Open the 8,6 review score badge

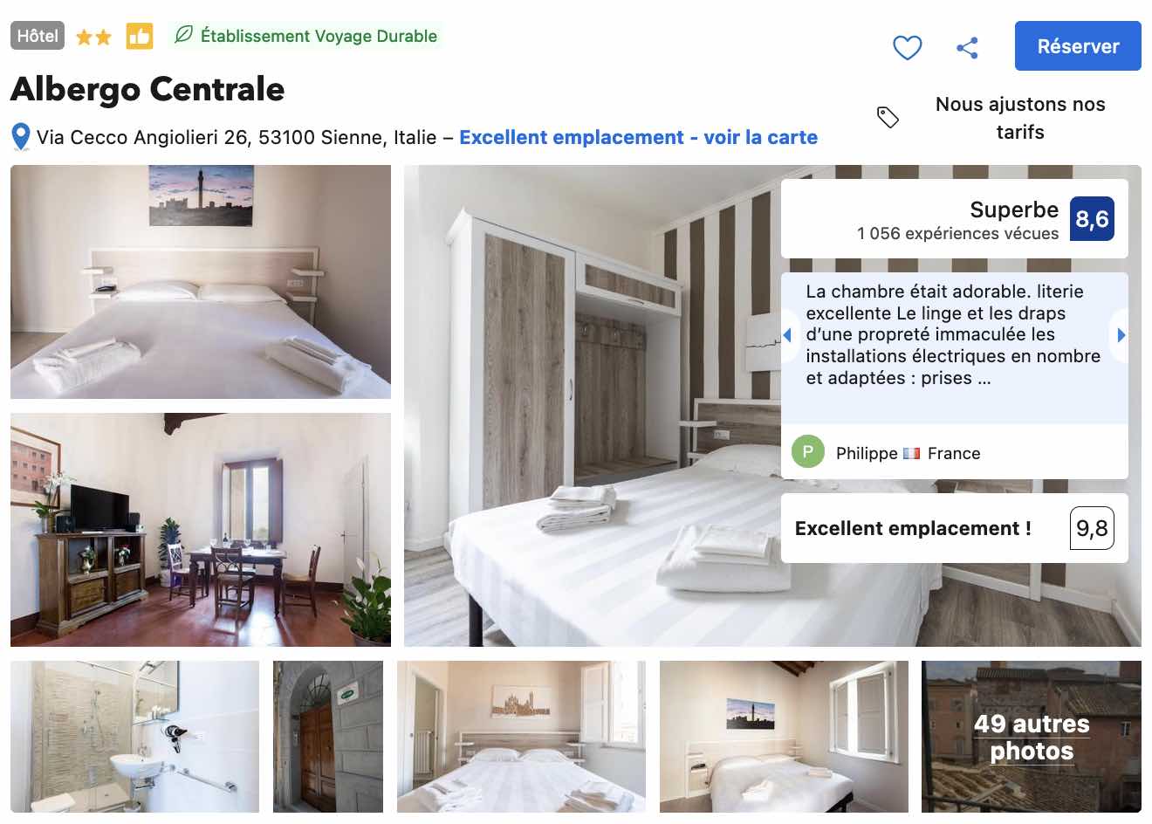(x=1092, y=218)
